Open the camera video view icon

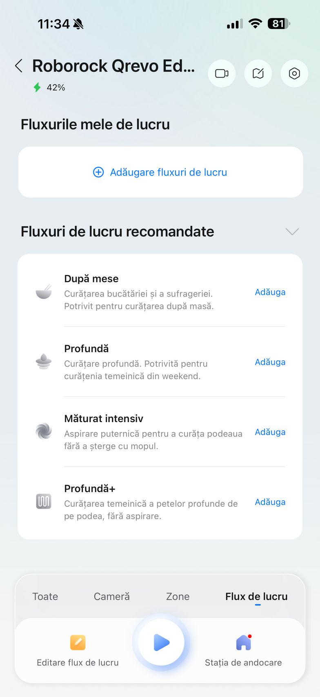pos(222,74)
